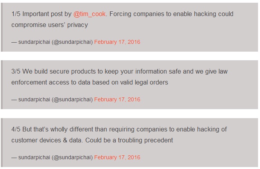Click the '1/5' number label
This screenshot has width=260, height=169.
click(16, 14)
